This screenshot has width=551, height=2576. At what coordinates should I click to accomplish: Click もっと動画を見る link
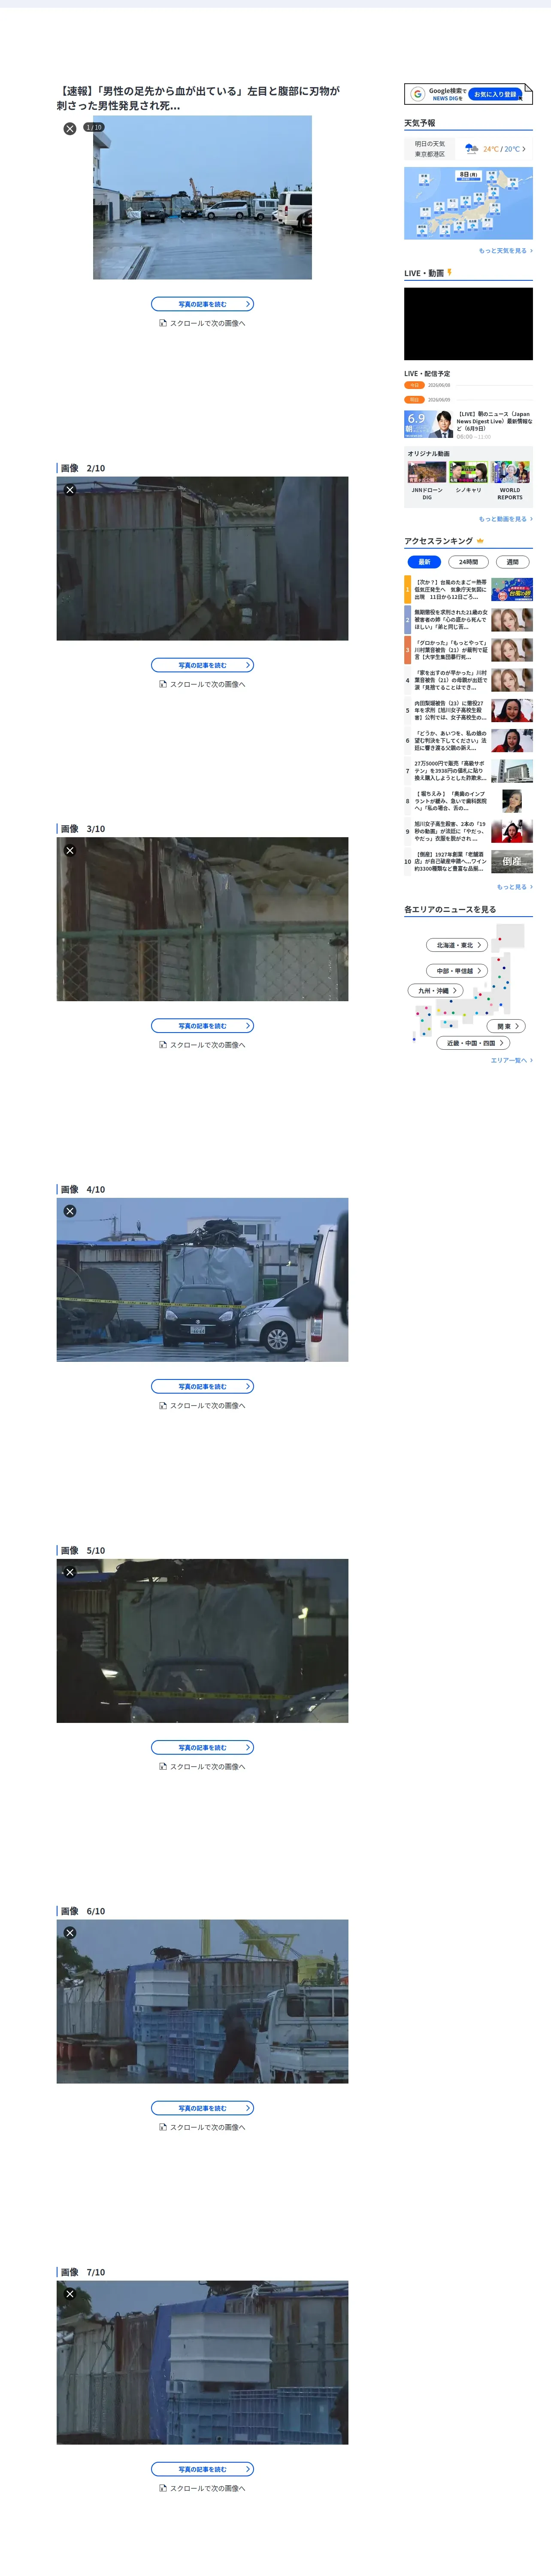pos(505,519)
